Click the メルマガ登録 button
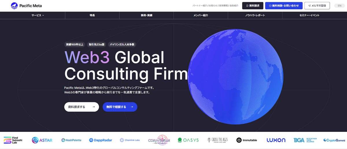The height and width of the screenshot is (149, 347). 317,6
